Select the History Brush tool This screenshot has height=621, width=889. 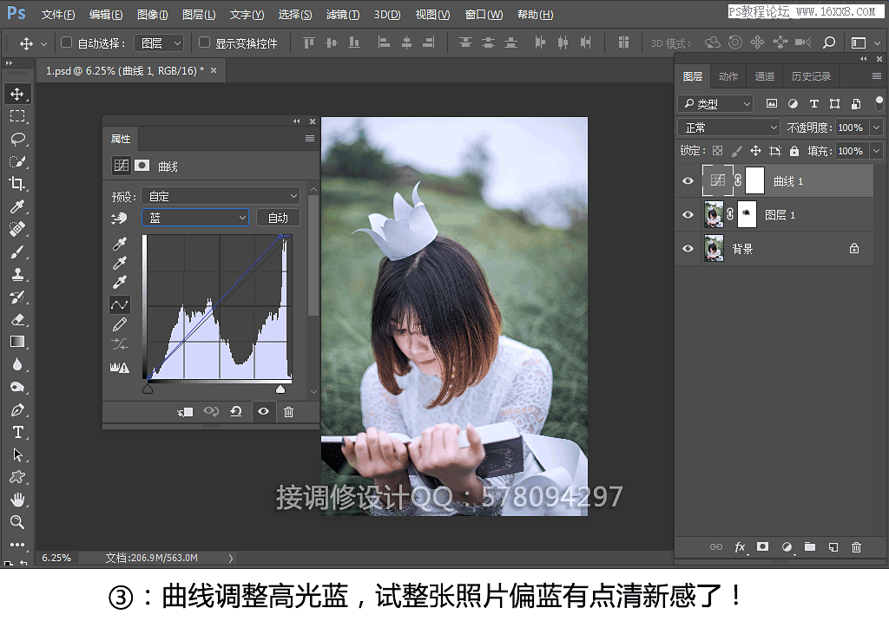coord(17,297)
